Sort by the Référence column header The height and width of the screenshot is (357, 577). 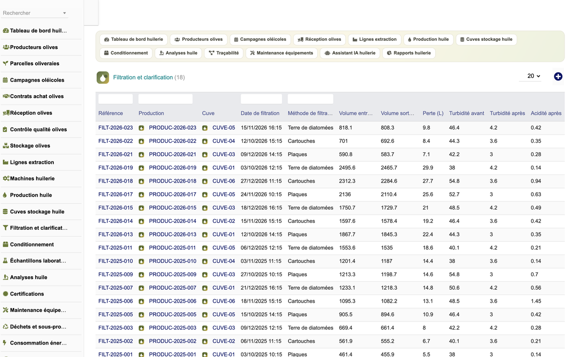click(111, 113)
